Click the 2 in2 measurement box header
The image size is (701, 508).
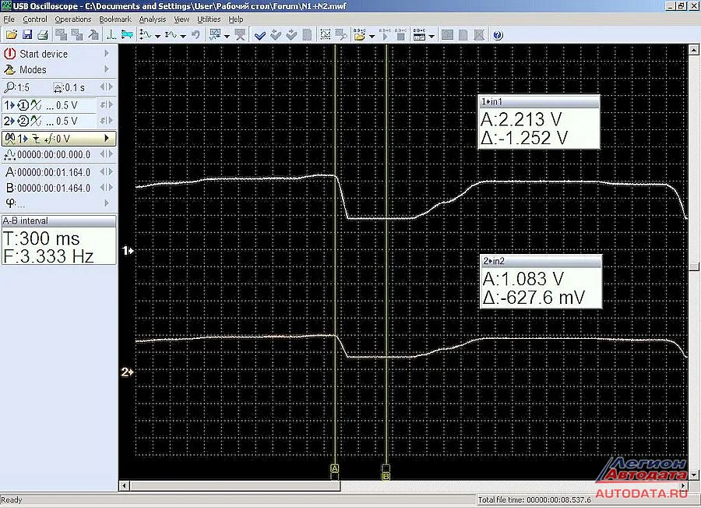click(541, 261)
